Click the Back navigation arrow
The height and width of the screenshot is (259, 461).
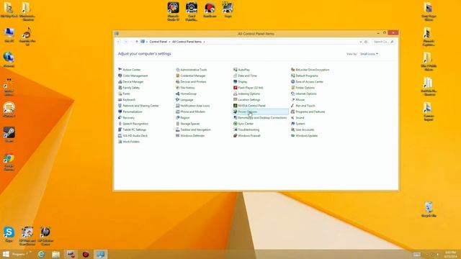(x=119, y=42)
